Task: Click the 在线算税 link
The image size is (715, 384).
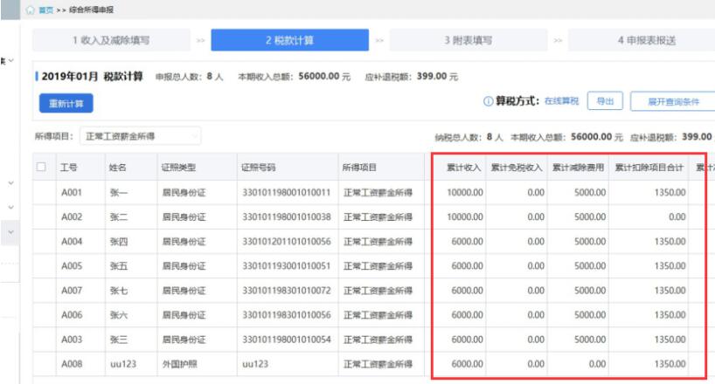Action: [x=561, y=101]
